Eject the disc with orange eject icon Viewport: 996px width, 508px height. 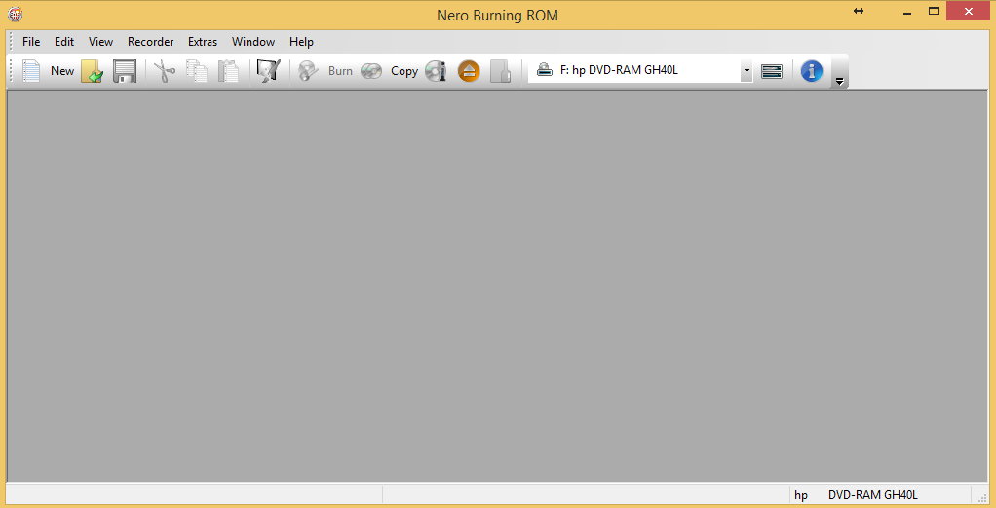[x=469, y=70]
